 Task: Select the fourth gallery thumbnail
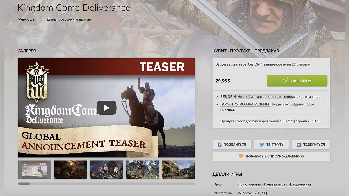tap(142, 170)
